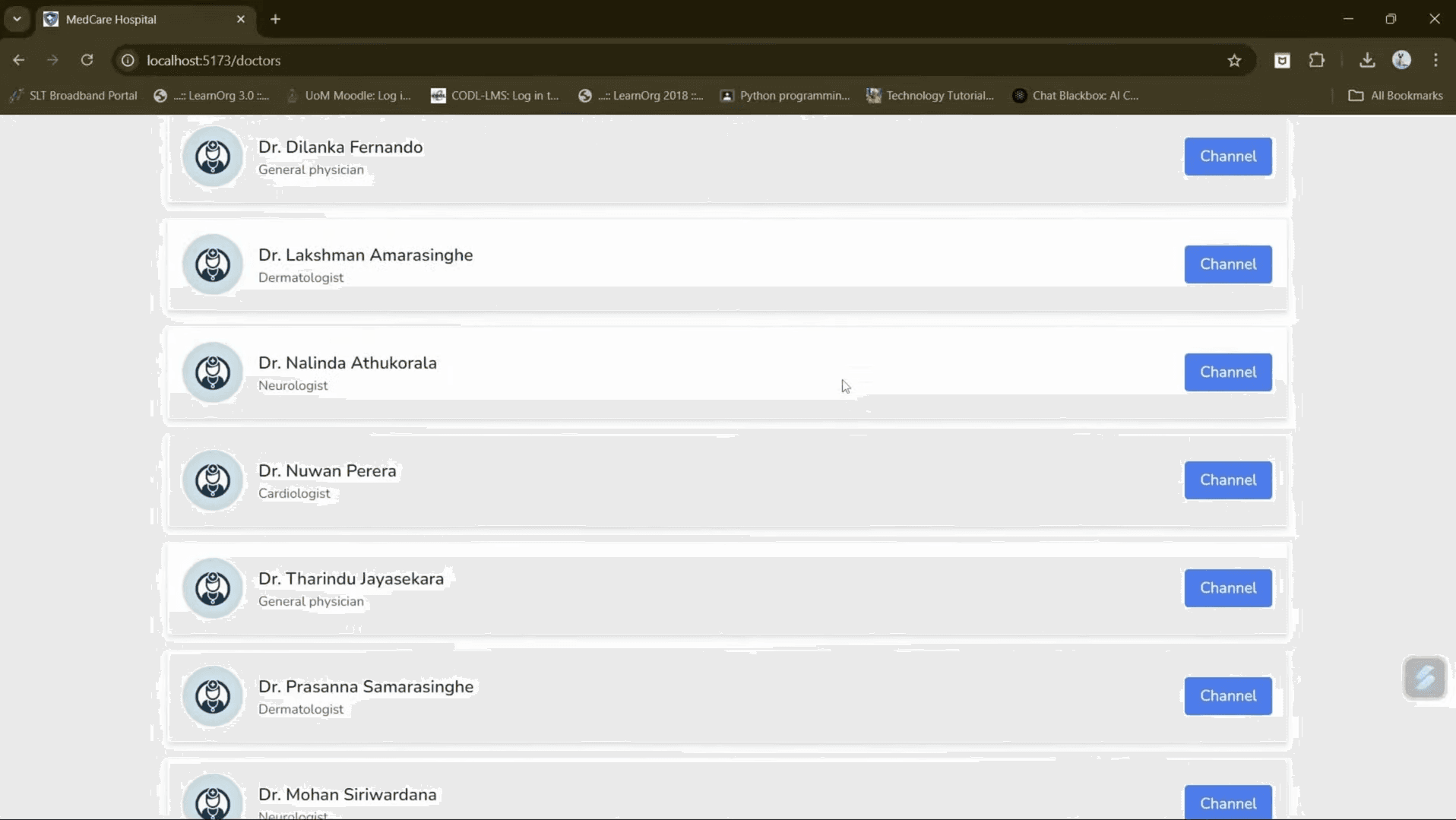Open the Python programming bookmark

(x=785, y=95)
